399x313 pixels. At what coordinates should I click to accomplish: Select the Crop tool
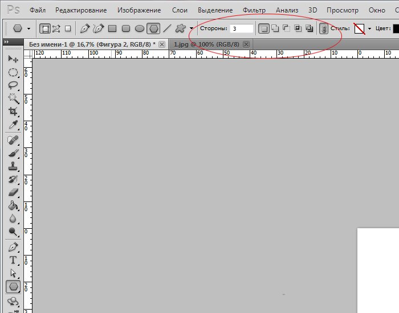(13, 112)
